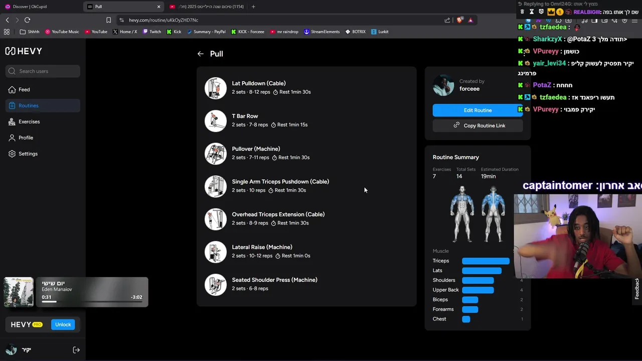Close the Pull browser tab

(x=159, y=7)
